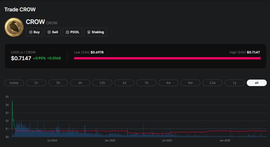Open the POOL button
270x147 pixels.
coord(73,32)
